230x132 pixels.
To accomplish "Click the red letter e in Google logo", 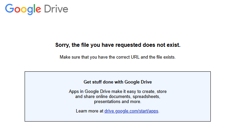I will point(38,10).
